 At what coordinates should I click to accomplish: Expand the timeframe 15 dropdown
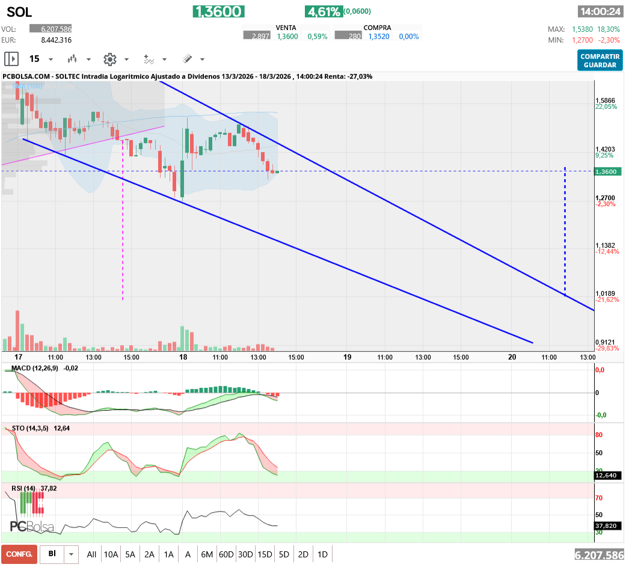[51, 59]
